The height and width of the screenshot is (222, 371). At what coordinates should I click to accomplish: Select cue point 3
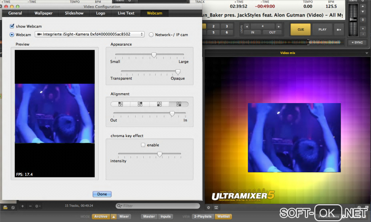pos(227,26)
